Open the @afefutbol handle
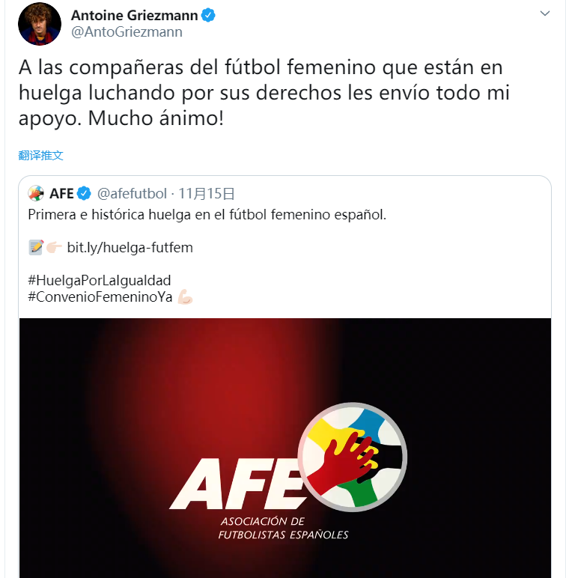Image resolution: width=566 pixels, height=578 pixels. coord(132,193)
